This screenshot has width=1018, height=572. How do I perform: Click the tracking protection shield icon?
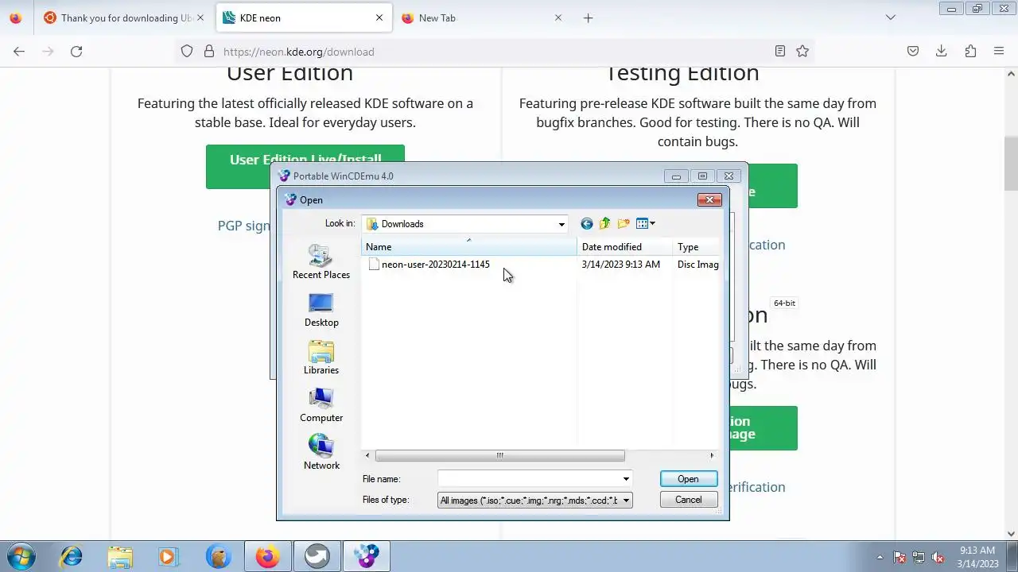(x=187, y=52)
